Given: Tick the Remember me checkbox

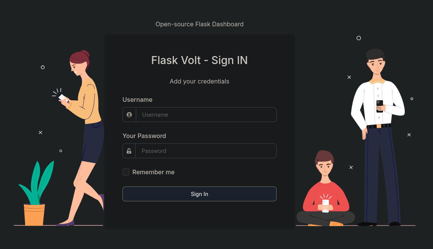Looking at the screenshot, I should tap(126, 172).
